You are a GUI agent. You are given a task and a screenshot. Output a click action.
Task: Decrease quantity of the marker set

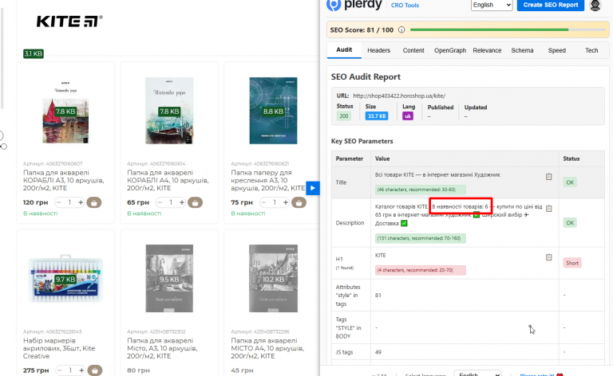coord(59,370)
